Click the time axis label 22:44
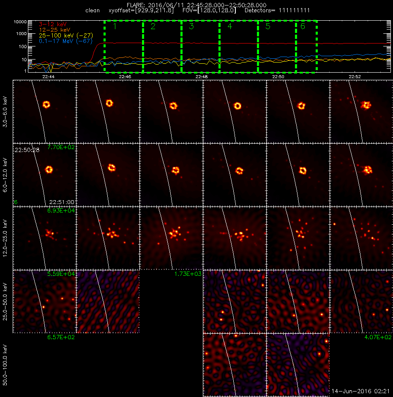The height and width of the screenshot is (397, 393). 49,76
